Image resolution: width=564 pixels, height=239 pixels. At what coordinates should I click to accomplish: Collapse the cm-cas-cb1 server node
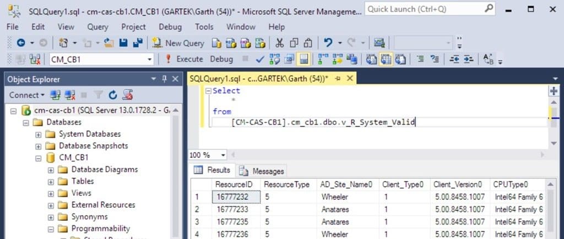[13, 111]
